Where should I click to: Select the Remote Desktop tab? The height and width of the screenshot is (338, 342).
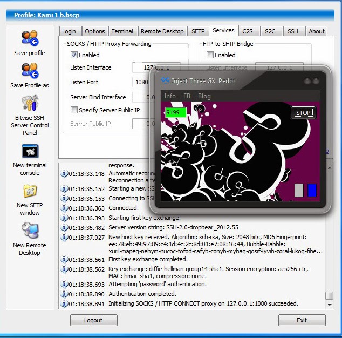click(162, 31)
